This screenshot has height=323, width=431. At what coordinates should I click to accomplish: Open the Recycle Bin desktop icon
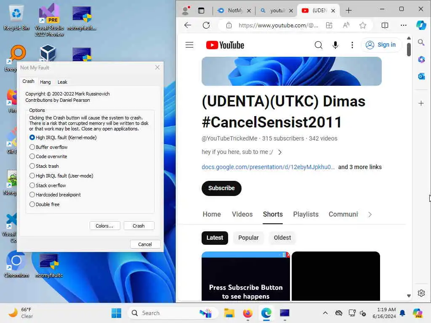(16, 18)
